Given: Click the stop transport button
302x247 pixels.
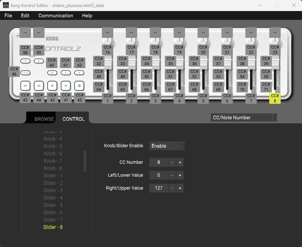Looking at the screenshot, I should coord(52,86).
